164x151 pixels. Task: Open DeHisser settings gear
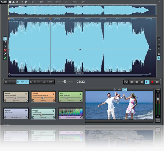(x=54, y=117)
